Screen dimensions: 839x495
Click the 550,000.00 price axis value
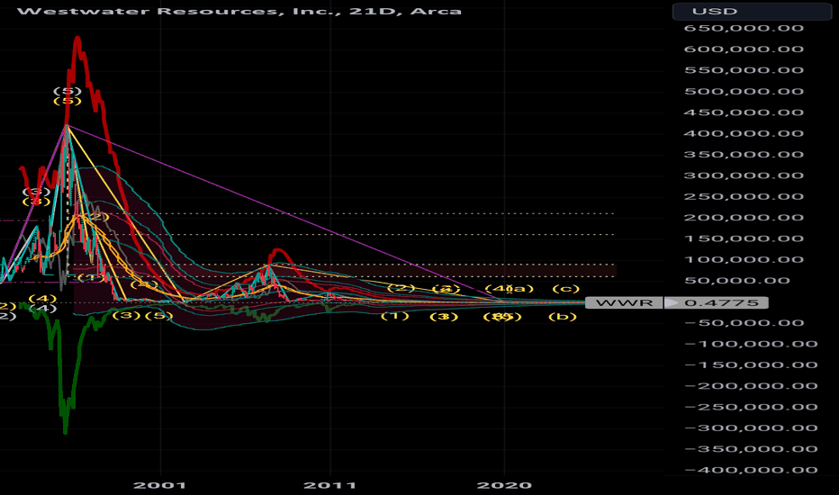tap(744, 70)
